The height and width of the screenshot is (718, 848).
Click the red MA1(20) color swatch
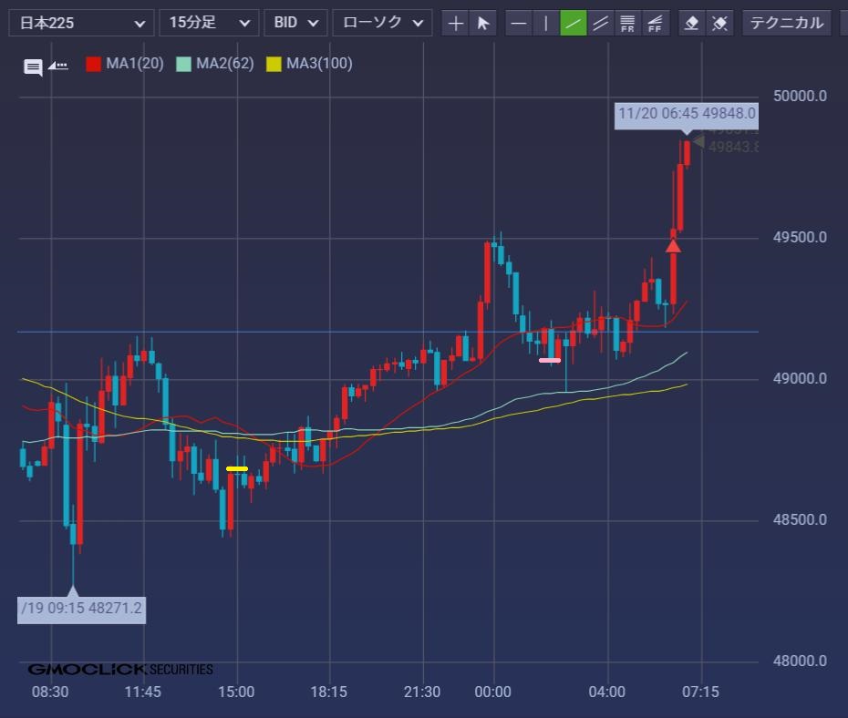(93, 64)
